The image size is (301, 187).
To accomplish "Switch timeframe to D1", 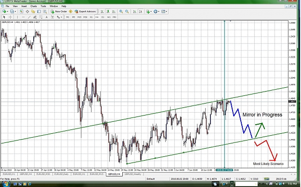I will tap(103, 17).
